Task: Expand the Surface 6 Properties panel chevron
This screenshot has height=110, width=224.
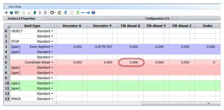Action: point(5,18)
